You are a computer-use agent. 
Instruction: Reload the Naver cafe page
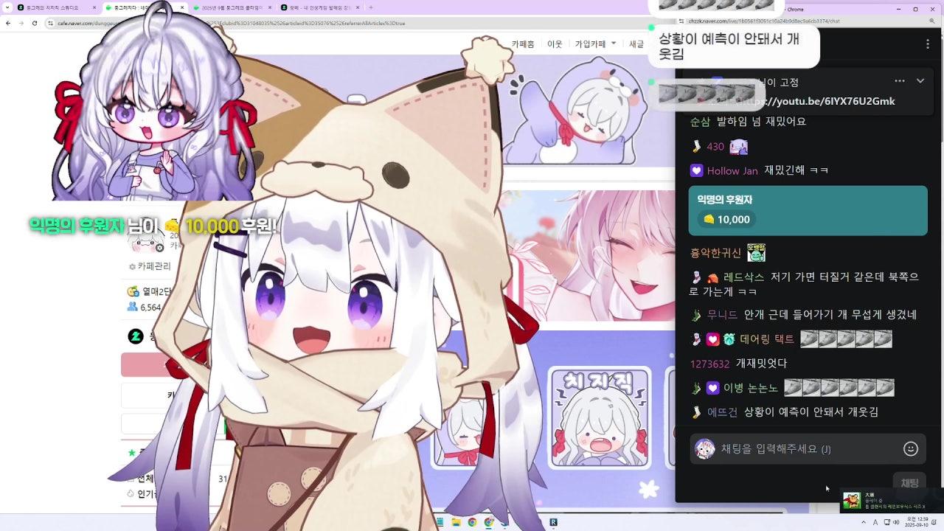pos(34,23)
